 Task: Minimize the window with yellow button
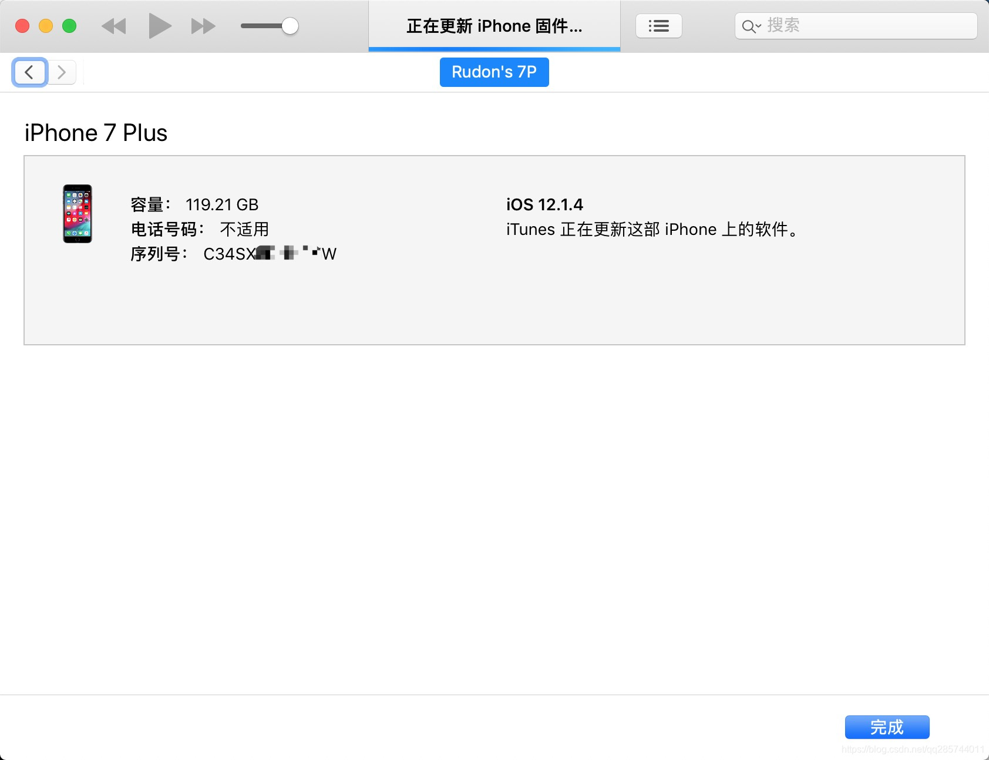[46, 26]
